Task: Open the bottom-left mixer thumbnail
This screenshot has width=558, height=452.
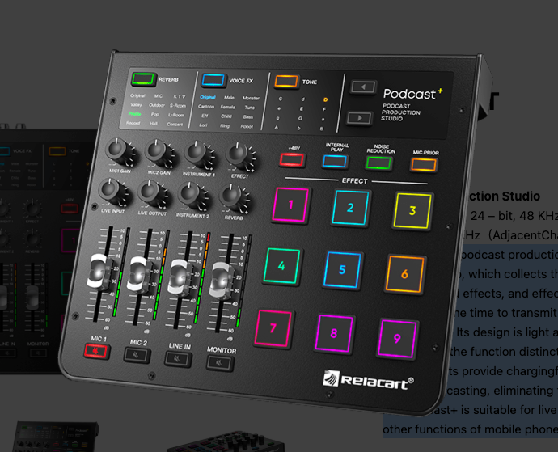Action: [57, 437]
